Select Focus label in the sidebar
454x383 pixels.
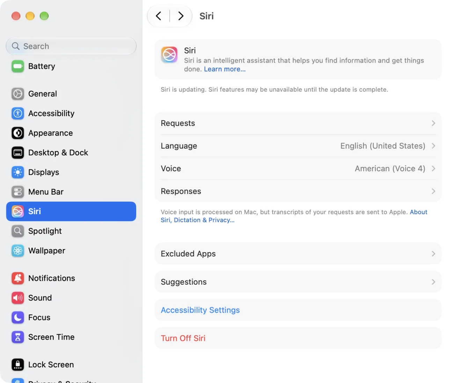[39, 317]
